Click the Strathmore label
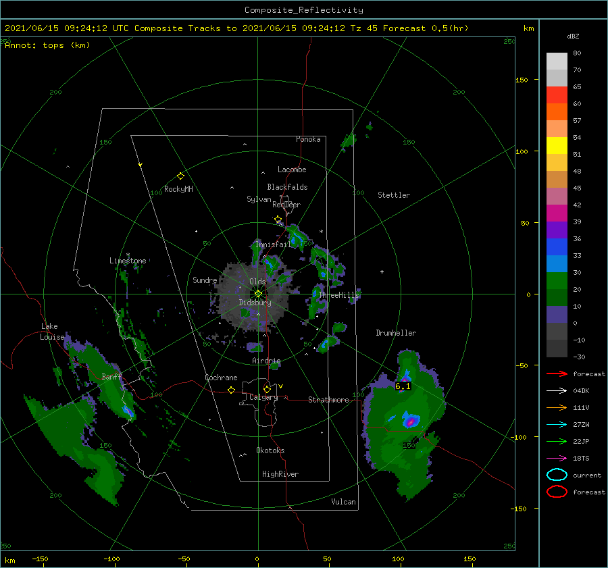608x568 pixels. tap(328, 400)
